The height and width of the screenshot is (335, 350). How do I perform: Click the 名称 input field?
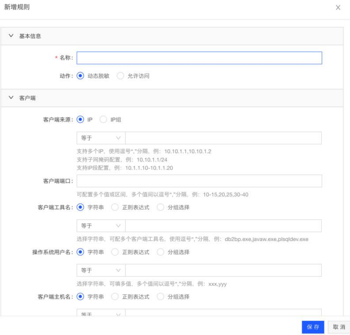(x=199, y=58)
